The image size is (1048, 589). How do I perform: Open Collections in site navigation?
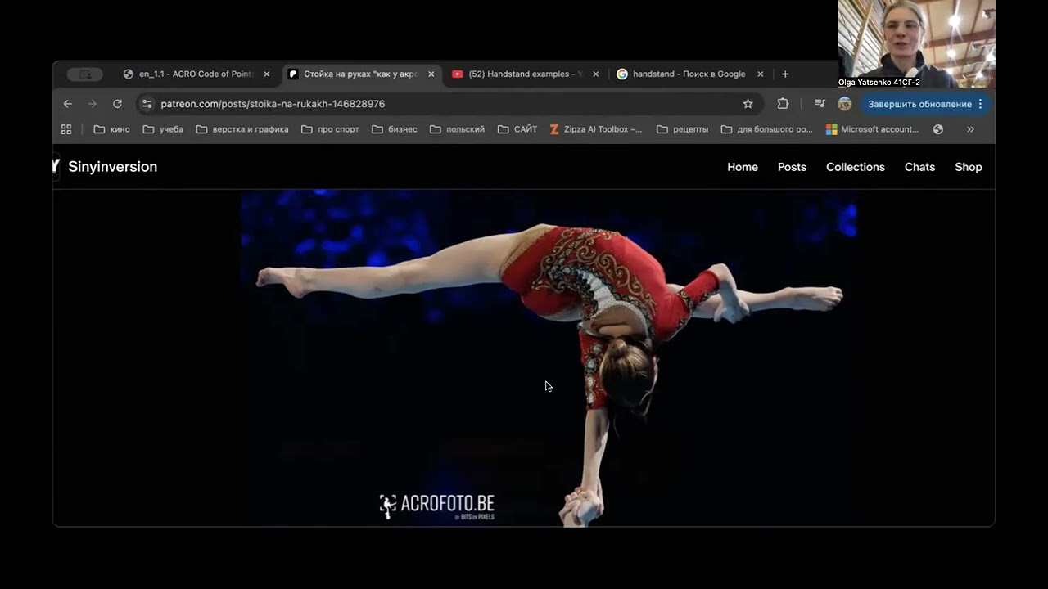coord(856,167)
